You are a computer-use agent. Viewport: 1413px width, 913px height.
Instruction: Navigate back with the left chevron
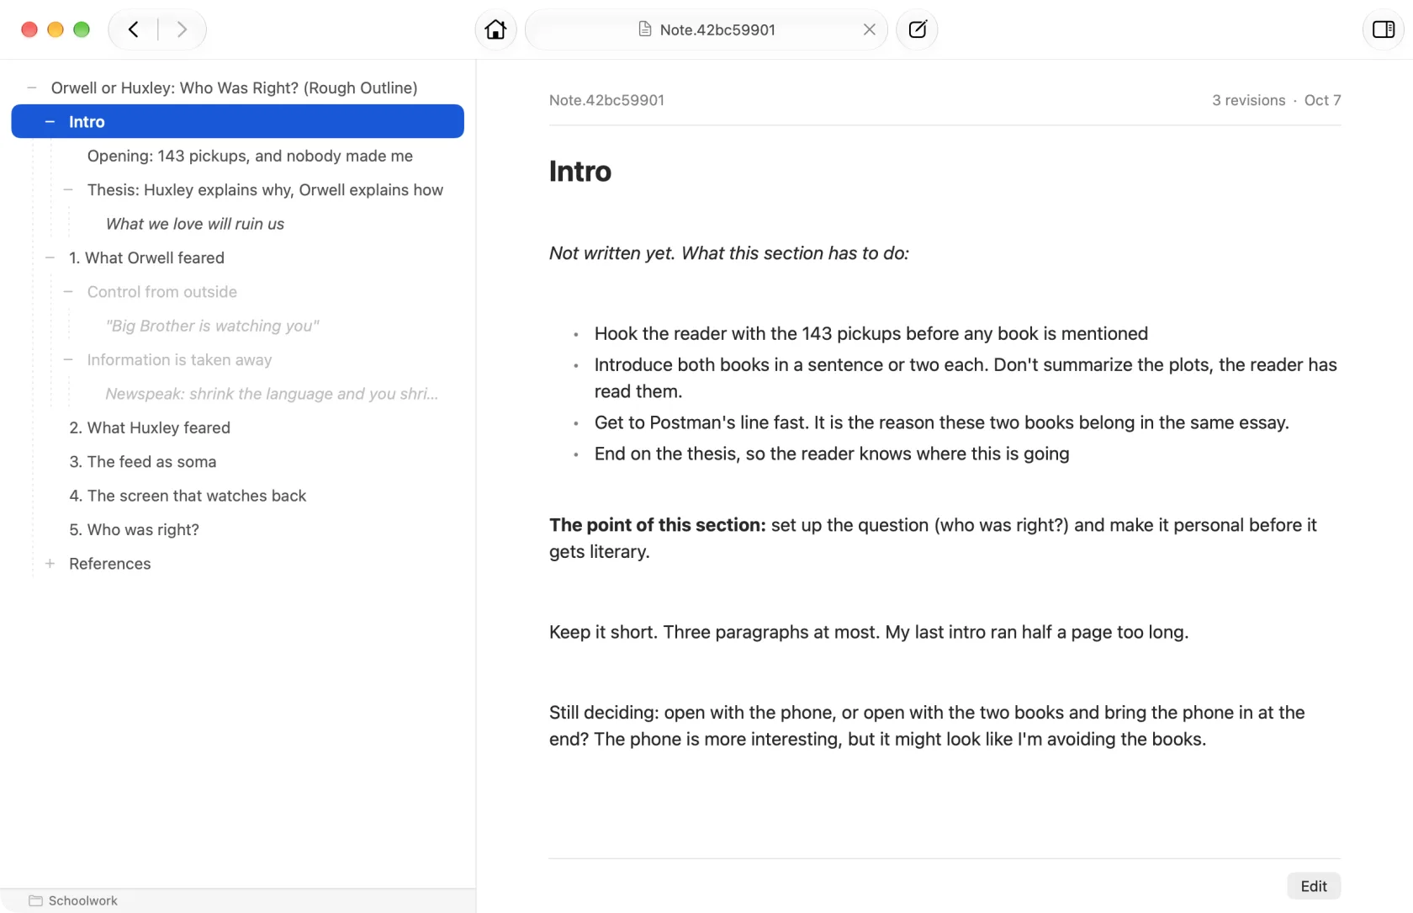pyautogui.click(x=133, y=29)
